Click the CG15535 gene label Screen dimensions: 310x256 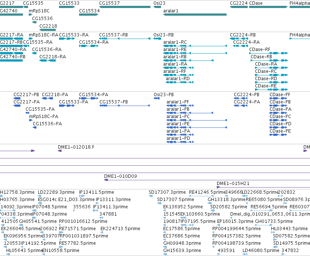33,3
